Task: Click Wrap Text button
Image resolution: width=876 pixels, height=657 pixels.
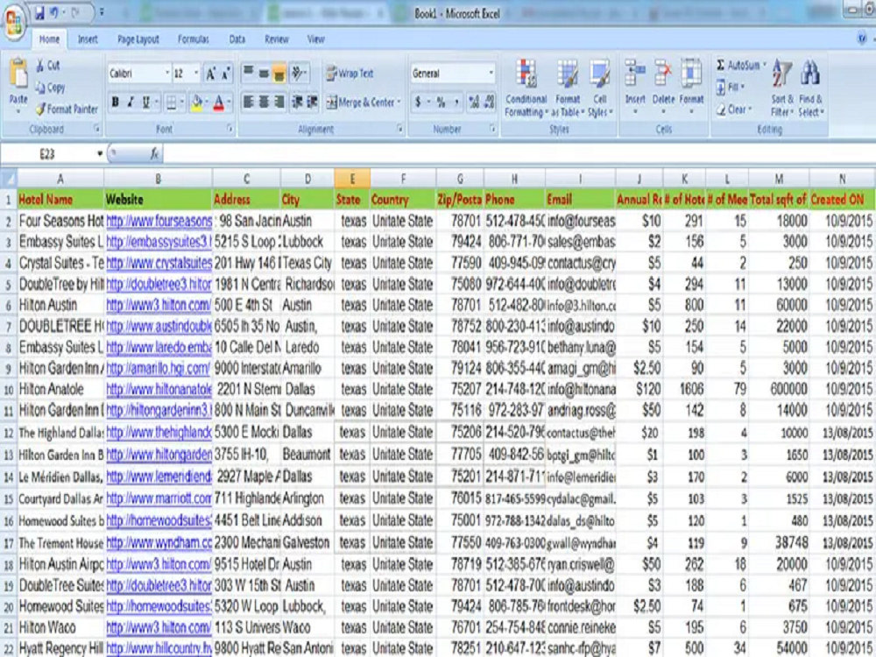Action: click(350, 74)
